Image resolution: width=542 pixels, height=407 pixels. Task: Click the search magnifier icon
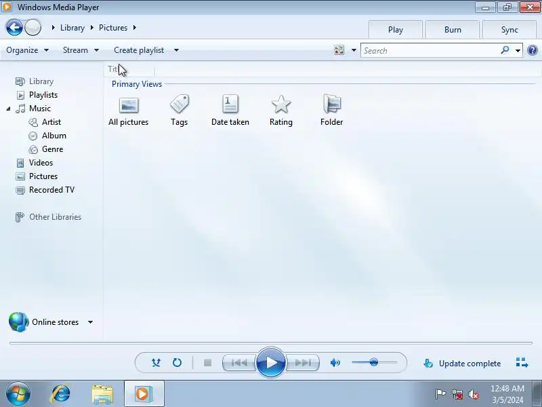point(505,50)
